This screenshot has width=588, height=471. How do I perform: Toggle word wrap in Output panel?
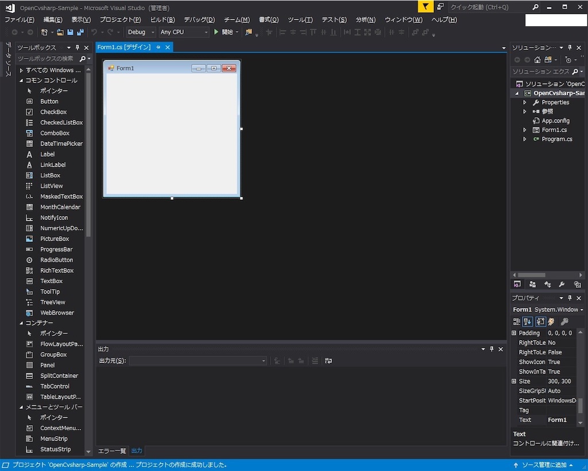pos(328,361)
